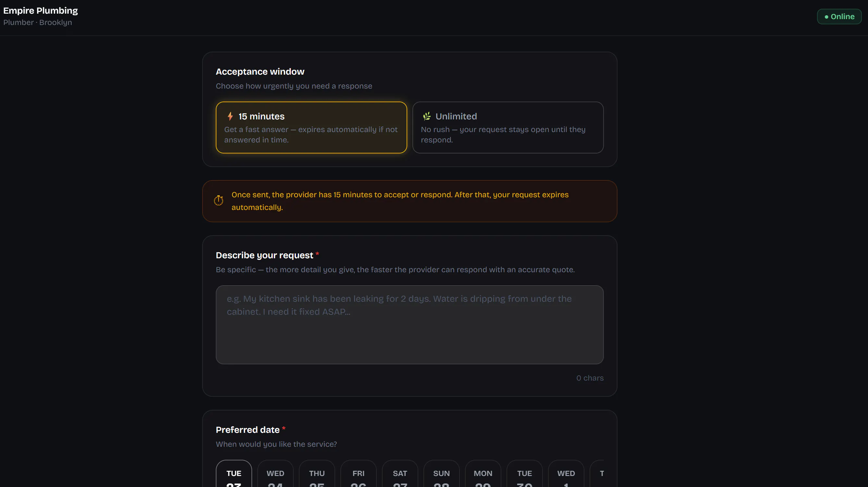The image size is (868, 487).
Task: Click the 0 chars counter
Action: tap(590, 378)
